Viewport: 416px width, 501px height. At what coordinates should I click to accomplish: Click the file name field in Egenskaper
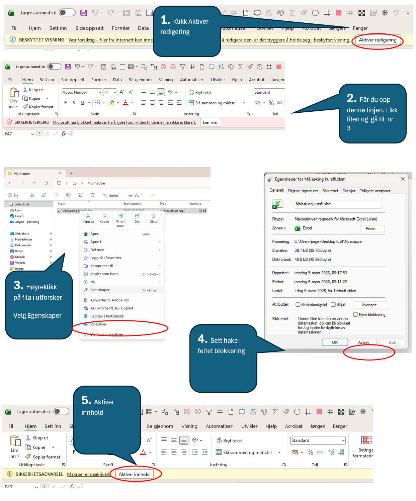pos(338,204)
